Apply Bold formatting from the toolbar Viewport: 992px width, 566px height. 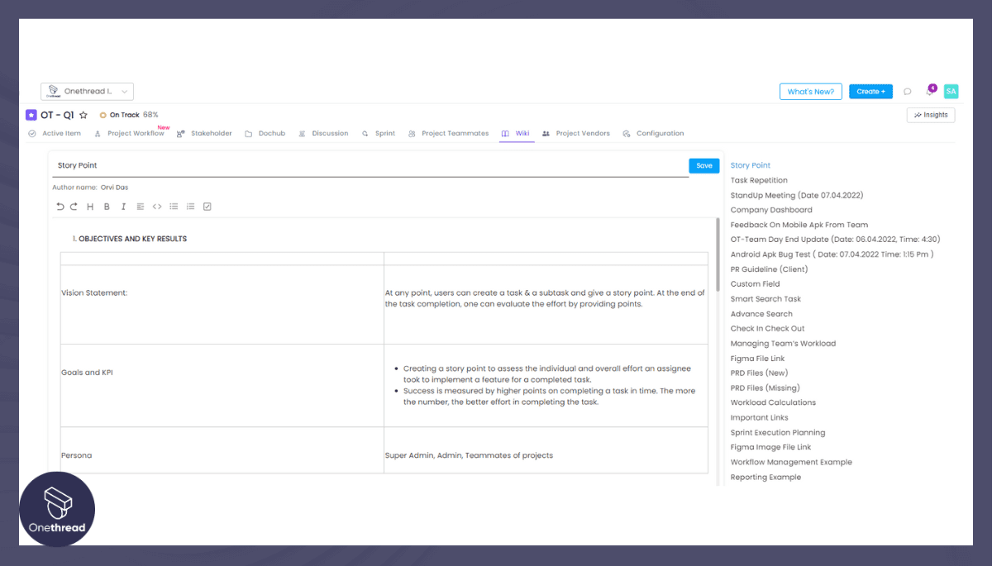tap(107, 207)
